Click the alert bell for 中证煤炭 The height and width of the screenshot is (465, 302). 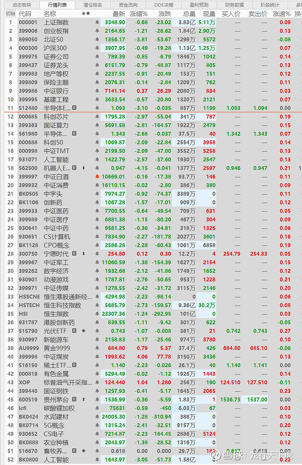(x=97, y=357)
